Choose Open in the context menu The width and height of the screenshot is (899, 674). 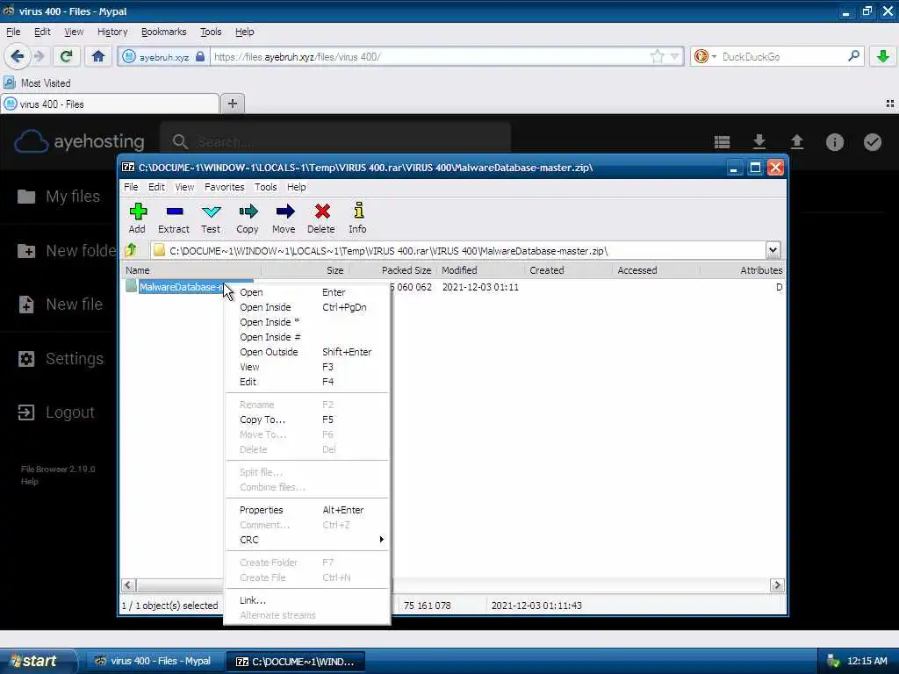click(x=306, y=292)
